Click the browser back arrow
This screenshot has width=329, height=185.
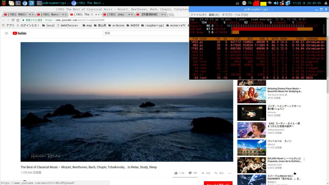tap(3, 20)
